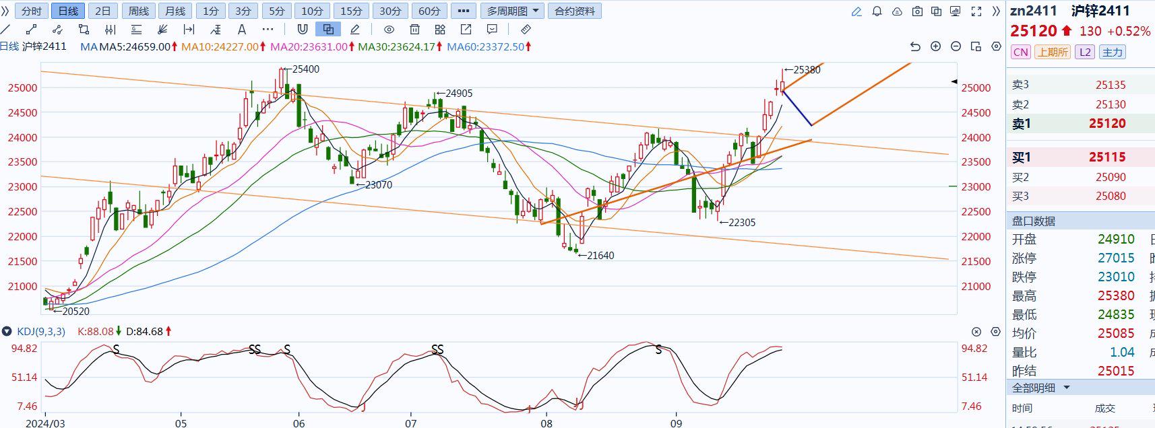The width and height of the screenshot is (1155, 428).
Task: Expand the KDJ indicator selector arrow
Action: click(7, 331)
